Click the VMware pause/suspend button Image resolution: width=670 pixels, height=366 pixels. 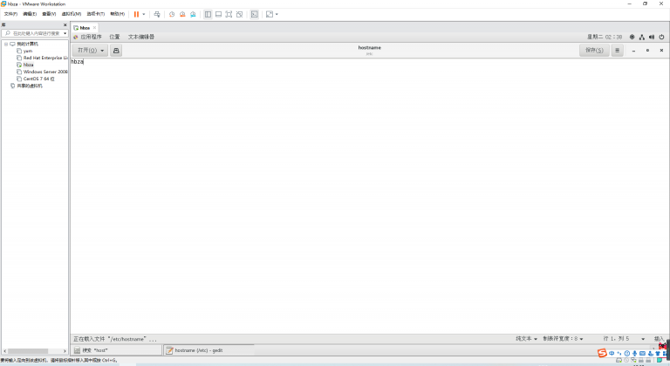point(136,14)
